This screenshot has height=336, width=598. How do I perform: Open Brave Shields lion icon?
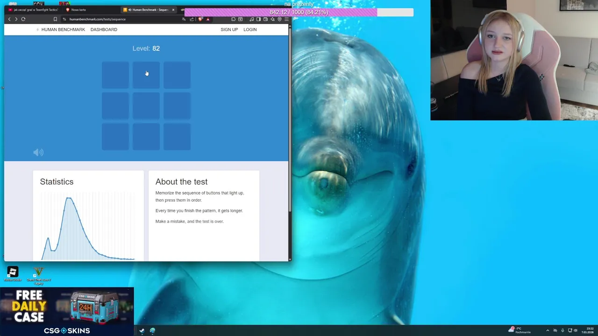(200, 19)
